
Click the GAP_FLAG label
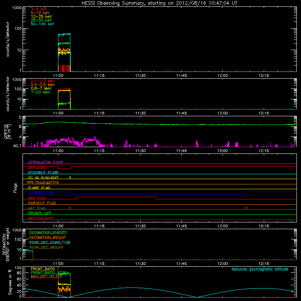pyautogui.click(x=37, y=167)
